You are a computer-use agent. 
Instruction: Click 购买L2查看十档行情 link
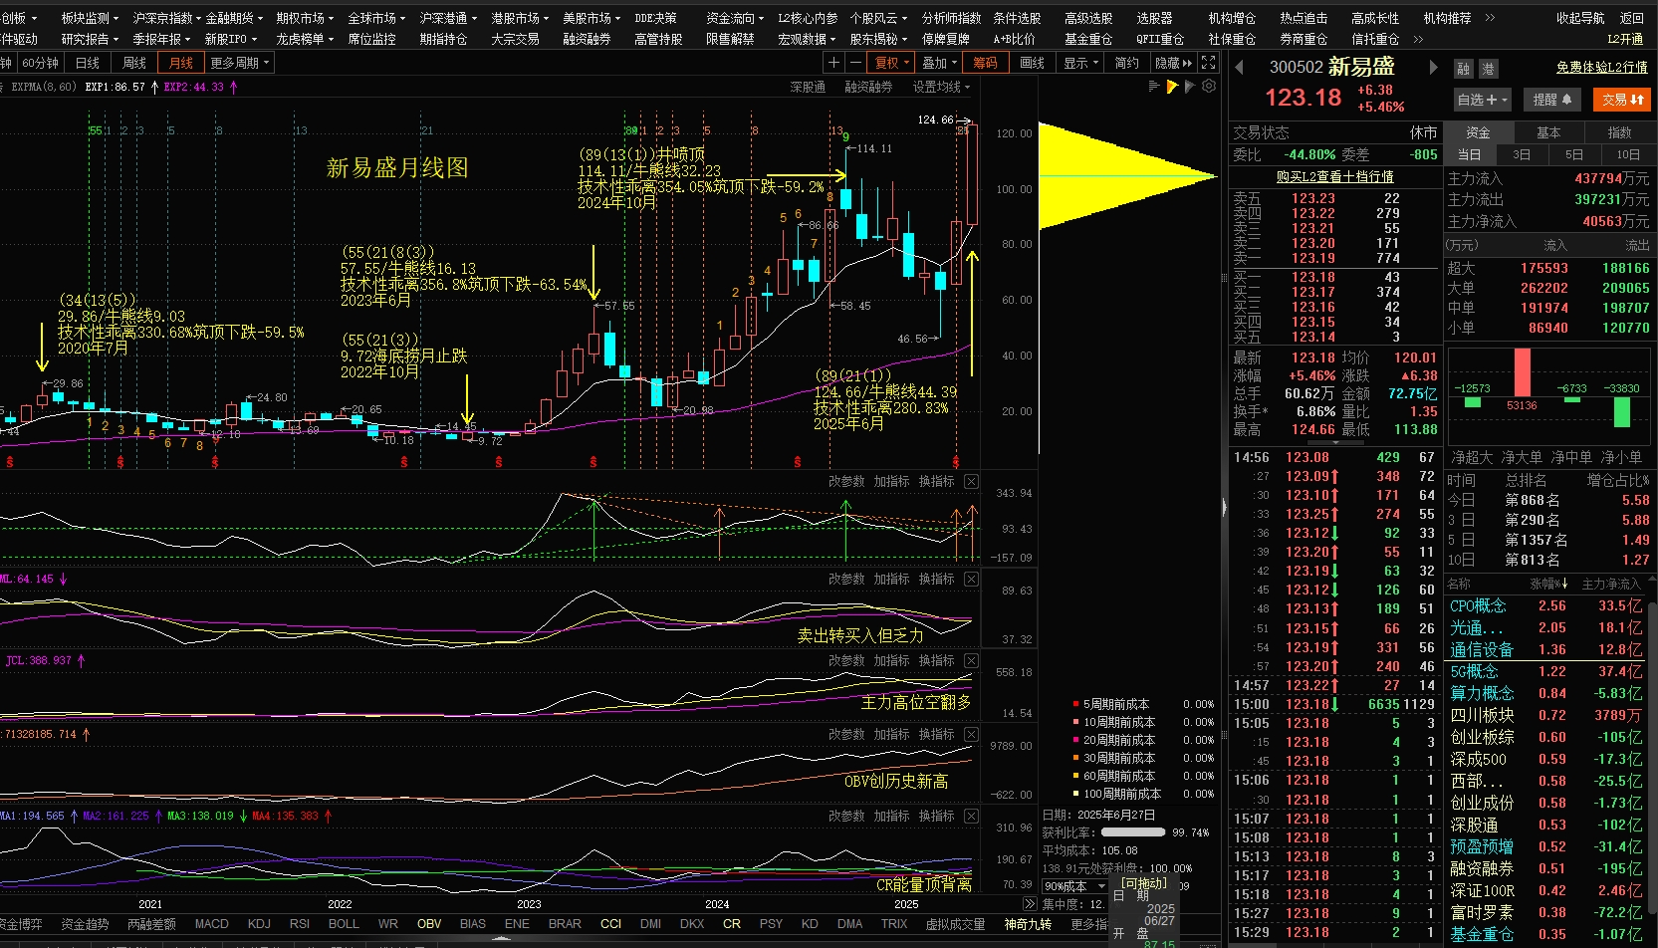pyautogui.click(x=1334, y=176)
